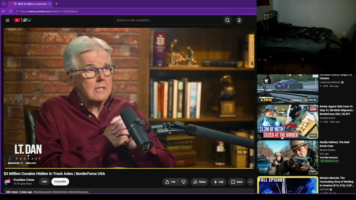Click the '3 days ago' upload date
356x200 pixels.
pos(26,192)
